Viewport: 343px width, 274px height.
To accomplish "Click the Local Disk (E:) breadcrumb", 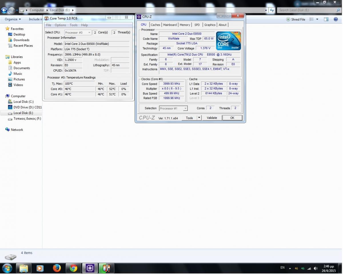I will (x=60, y=10).
